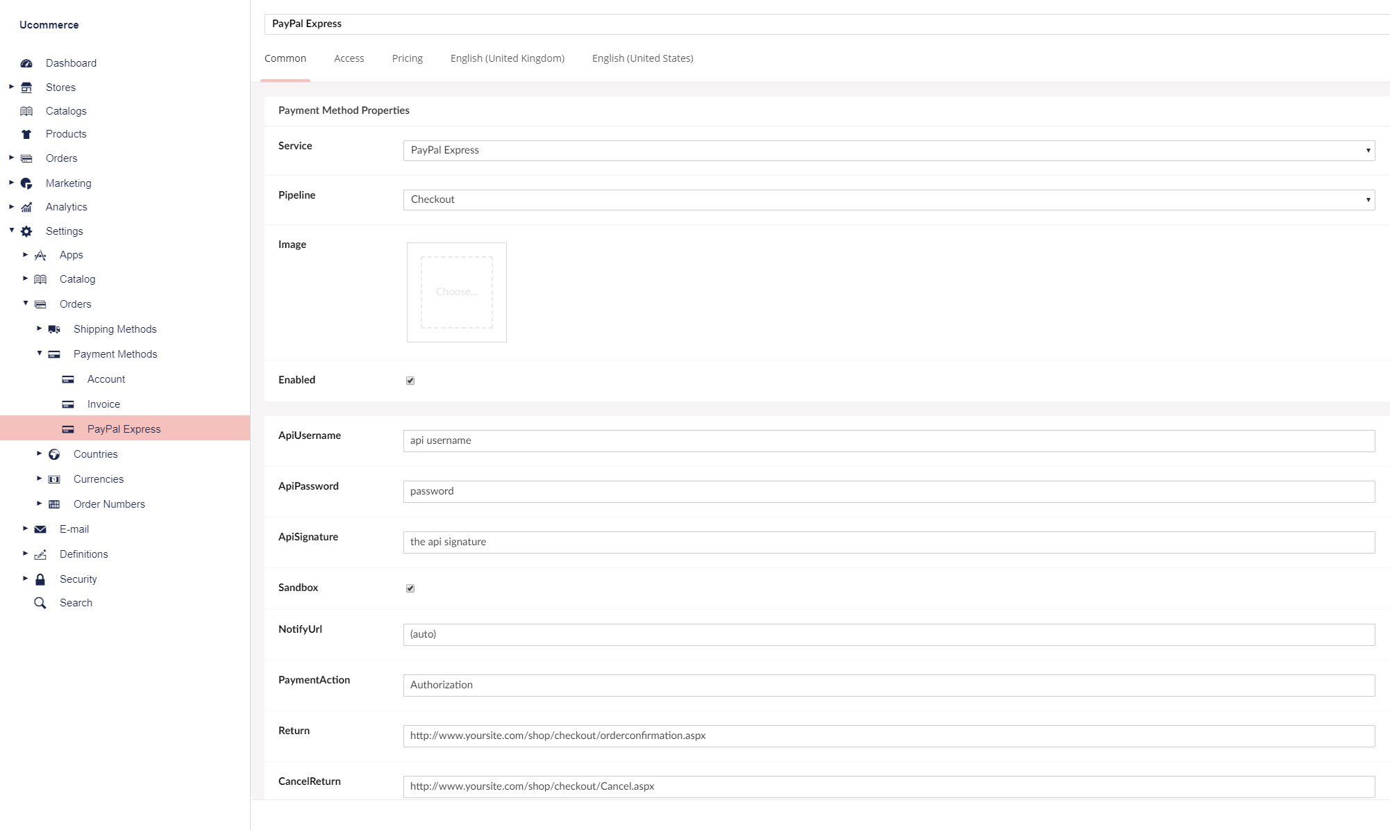Click the Shipping Methods truck icon
The height and width of the screenshot is (830, 1390).
point(54,329)
